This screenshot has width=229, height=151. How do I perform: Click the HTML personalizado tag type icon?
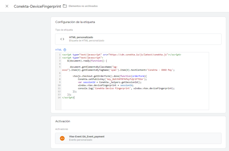pyautogui.click(x=62, y=39)
